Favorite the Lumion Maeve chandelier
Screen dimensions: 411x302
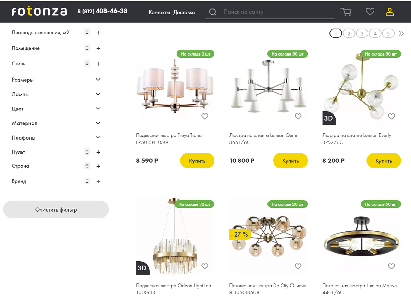point(391,266)
